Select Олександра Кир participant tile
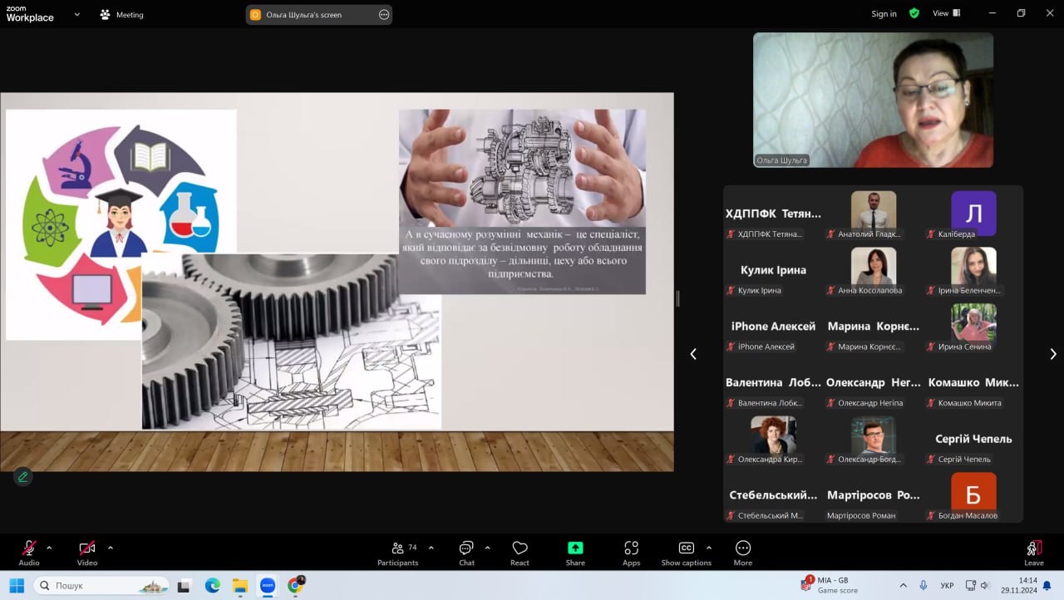 pos(773,440)
